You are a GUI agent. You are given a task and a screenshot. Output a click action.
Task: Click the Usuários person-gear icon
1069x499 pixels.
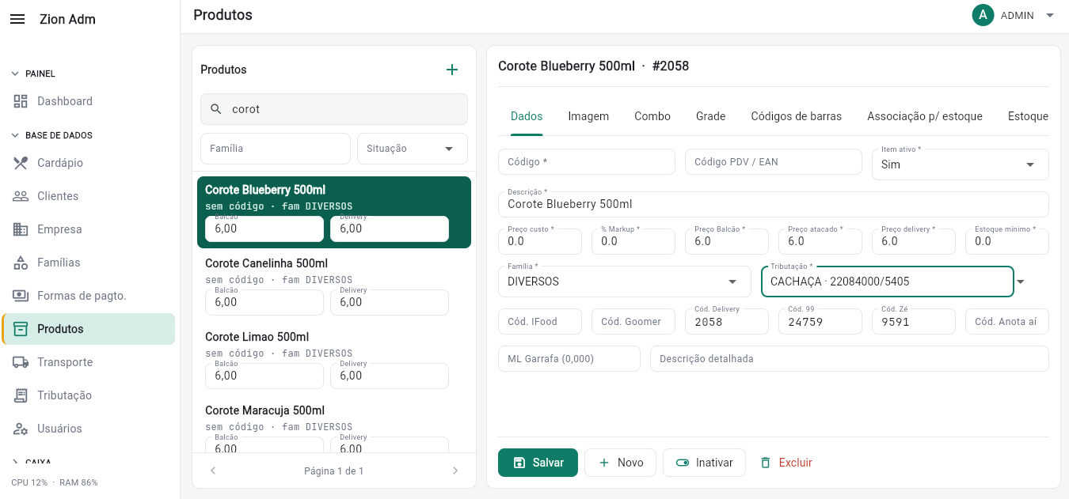point(21,429)
